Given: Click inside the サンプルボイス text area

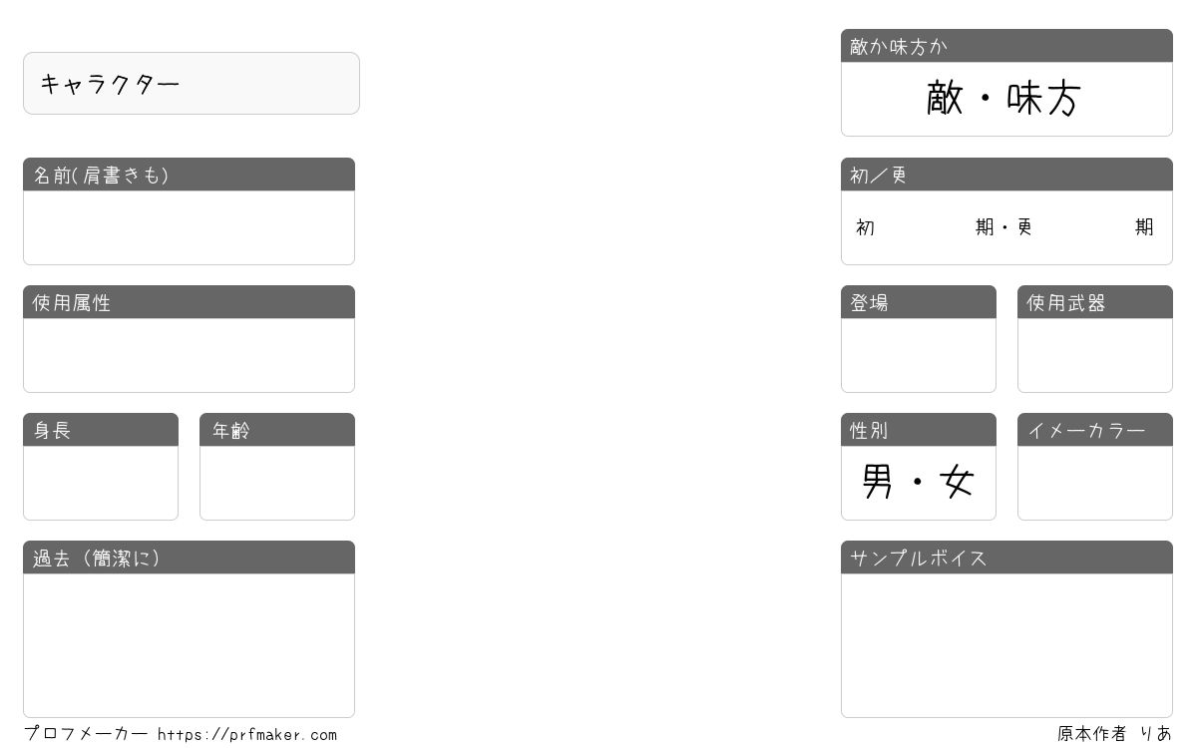Looking at the screenshot, I should [1006, 645].
